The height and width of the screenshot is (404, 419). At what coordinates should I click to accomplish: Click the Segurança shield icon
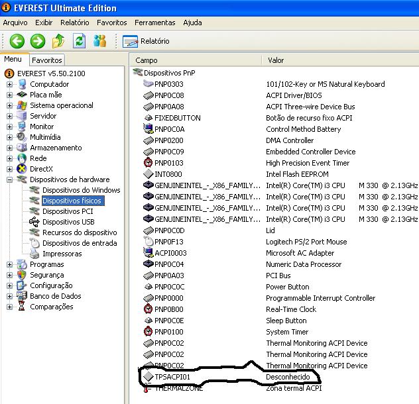coord(22,275)
